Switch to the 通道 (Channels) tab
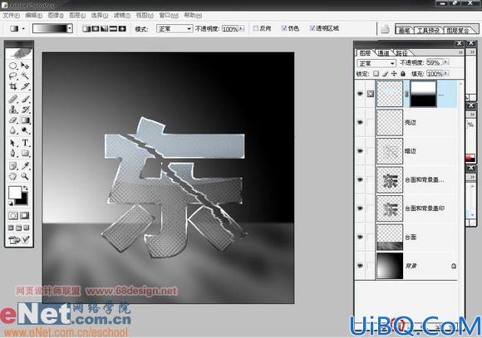This screenshot has height=338, width=482. click(x=383, y=53)
